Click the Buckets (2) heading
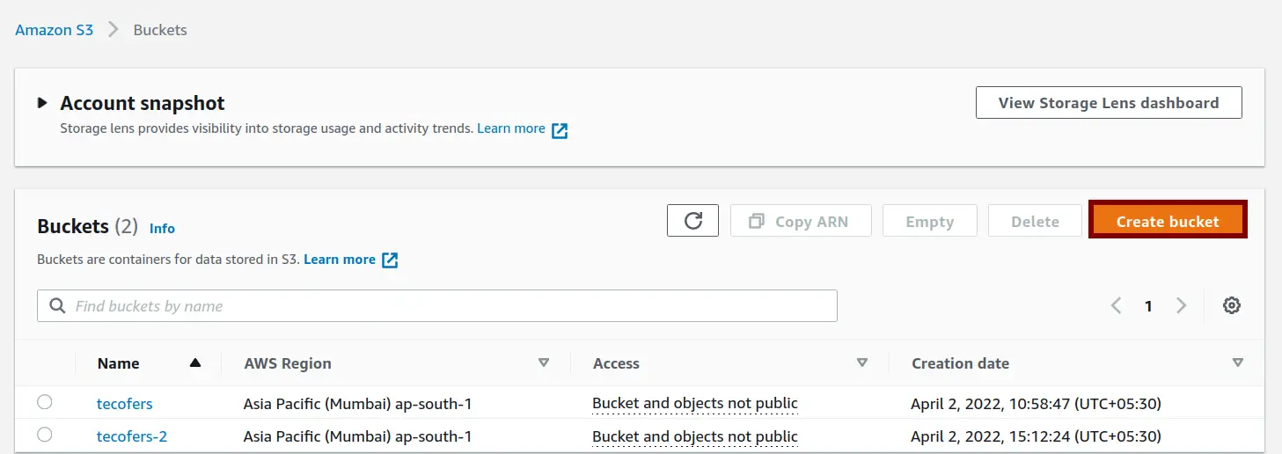Screen dimensions: 1282x454 (88, 226)
